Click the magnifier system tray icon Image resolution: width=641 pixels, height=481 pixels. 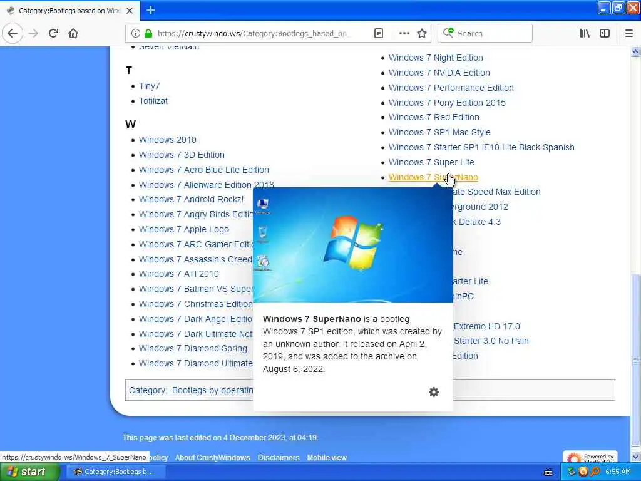pos(595,472)
